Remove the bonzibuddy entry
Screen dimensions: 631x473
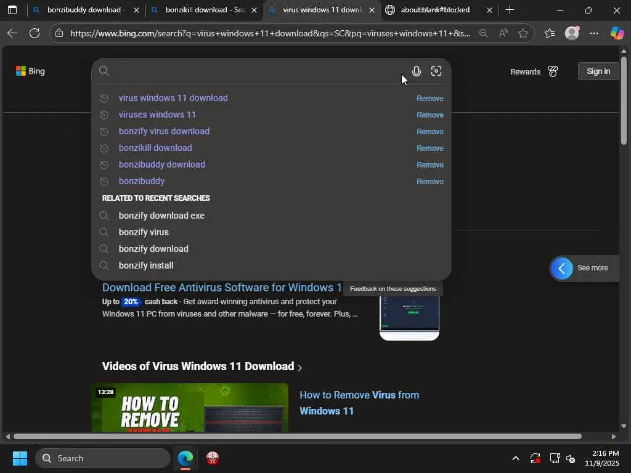point(429,182)
